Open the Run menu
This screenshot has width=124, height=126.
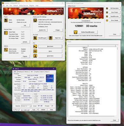[x=11, y=5]
